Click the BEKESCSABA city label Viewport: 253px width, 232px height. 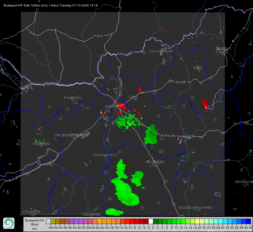pos(244,182)
